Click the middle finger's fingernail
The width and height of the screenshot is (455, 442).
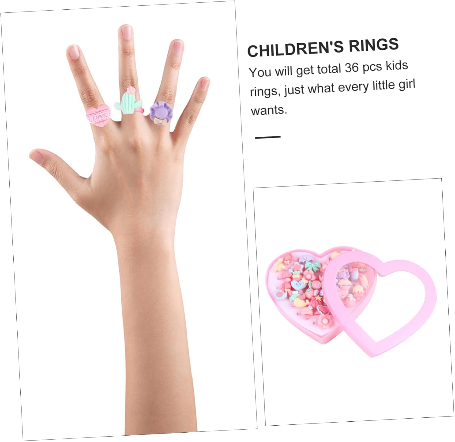tap(126, 32)
